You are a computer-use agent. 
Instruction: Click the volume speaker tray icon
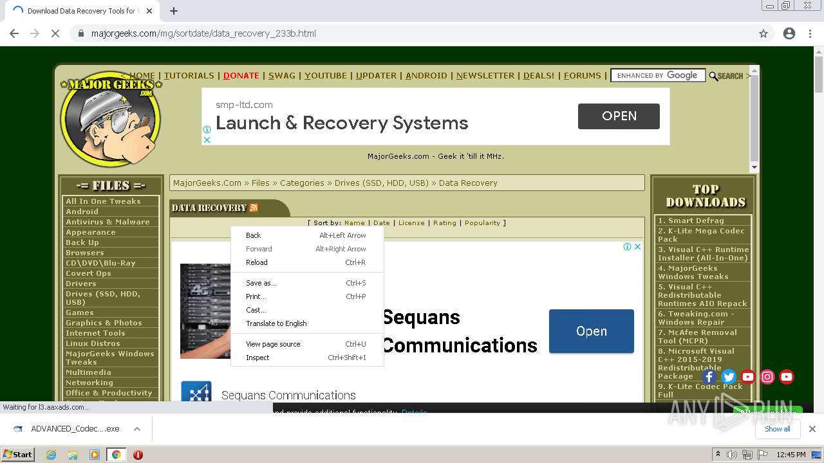click(732, 455)
